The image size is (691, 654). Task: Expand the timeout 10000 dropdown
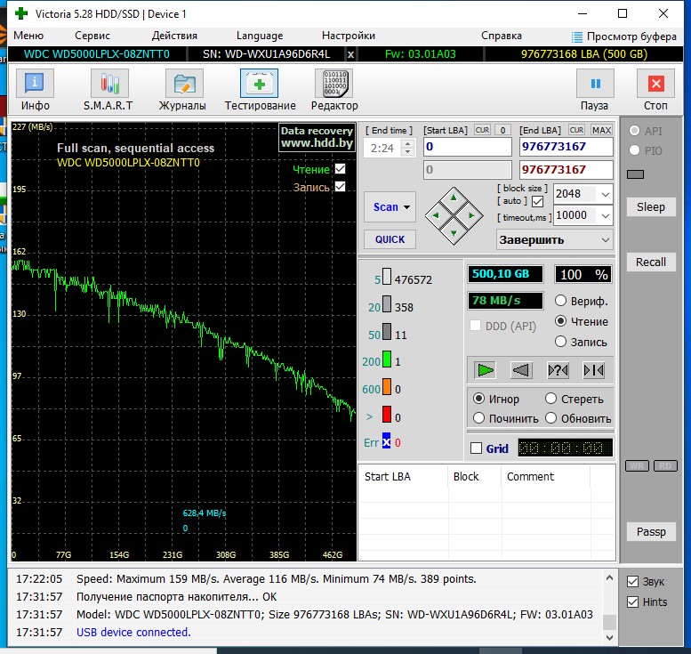(x=605, y=215)
